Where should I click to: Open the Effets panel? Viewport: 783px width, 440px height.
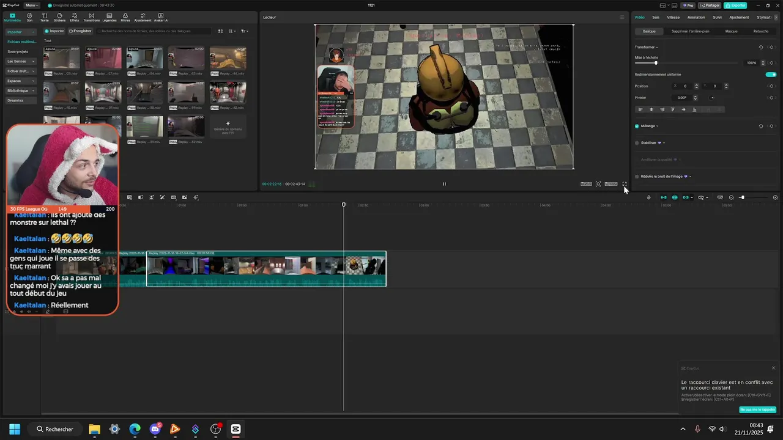75,17
